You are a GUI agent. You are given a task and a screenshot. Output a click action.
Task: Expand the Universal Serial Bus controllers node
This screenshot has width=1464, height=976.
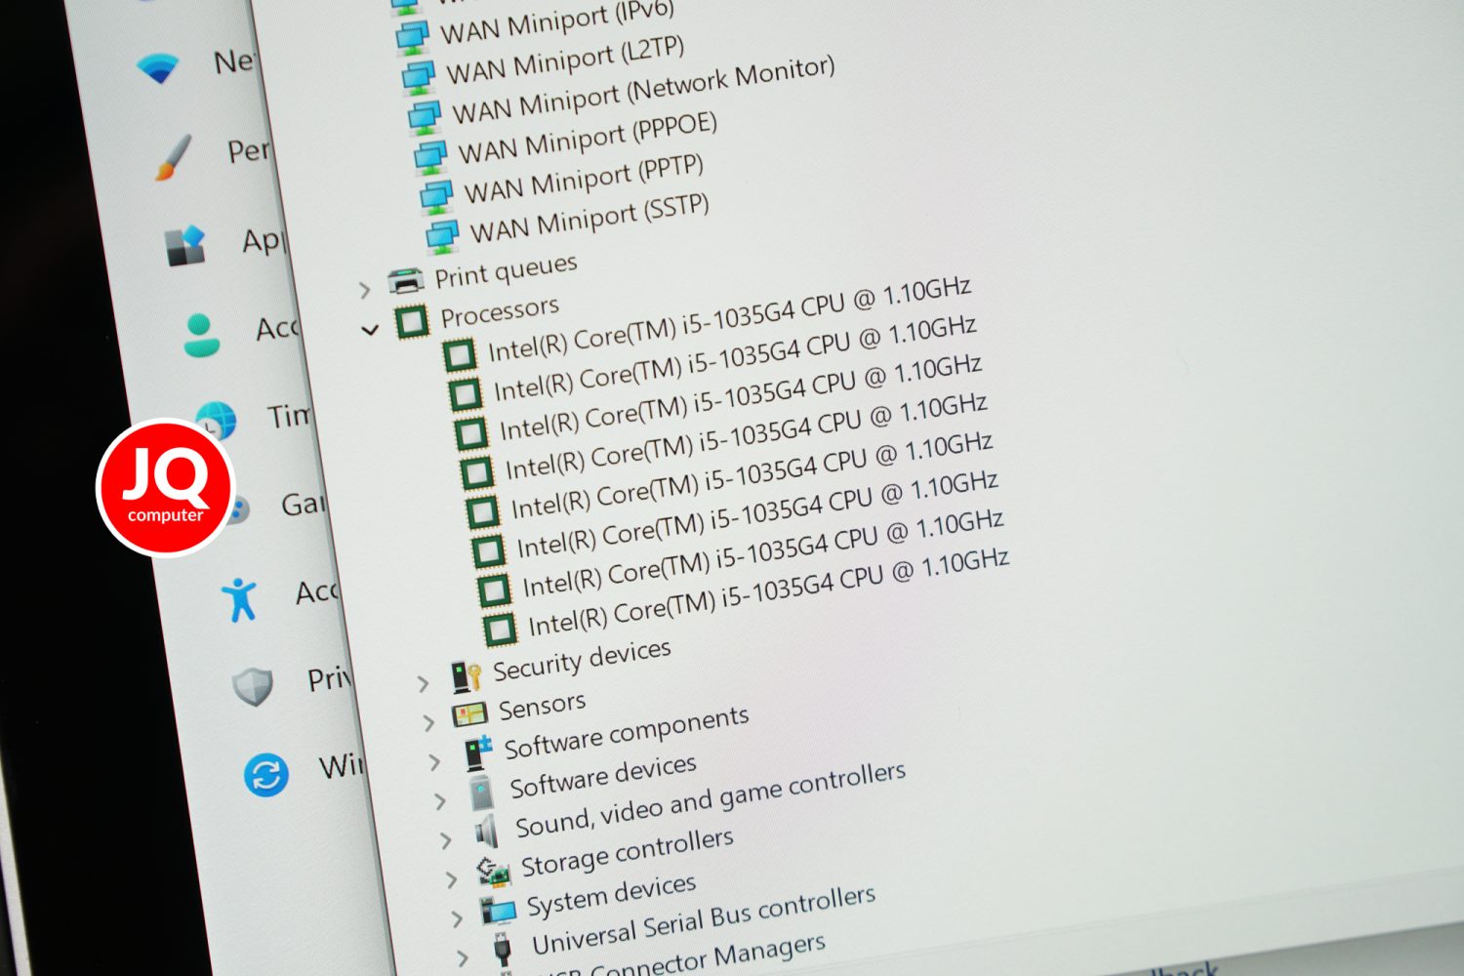tap(464, 957)
